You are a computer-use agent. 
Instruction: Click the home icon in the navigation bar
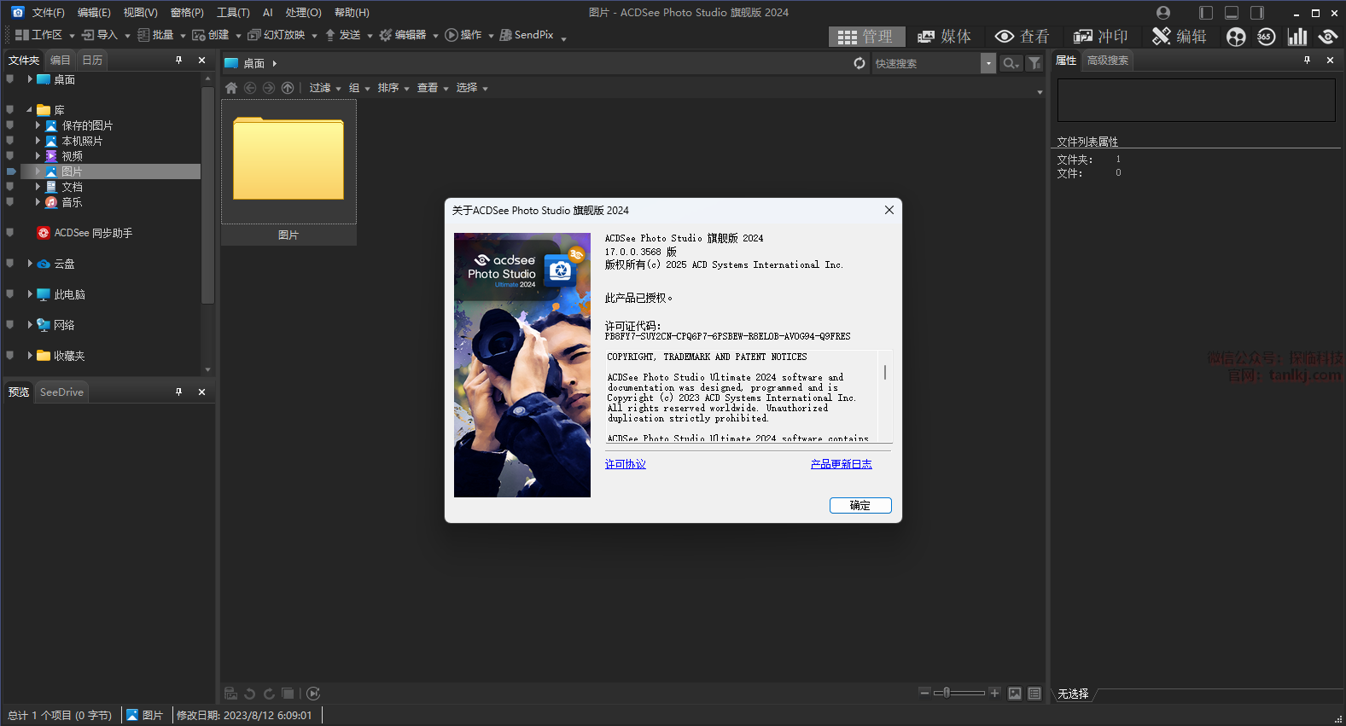click(x=231, y=88)
